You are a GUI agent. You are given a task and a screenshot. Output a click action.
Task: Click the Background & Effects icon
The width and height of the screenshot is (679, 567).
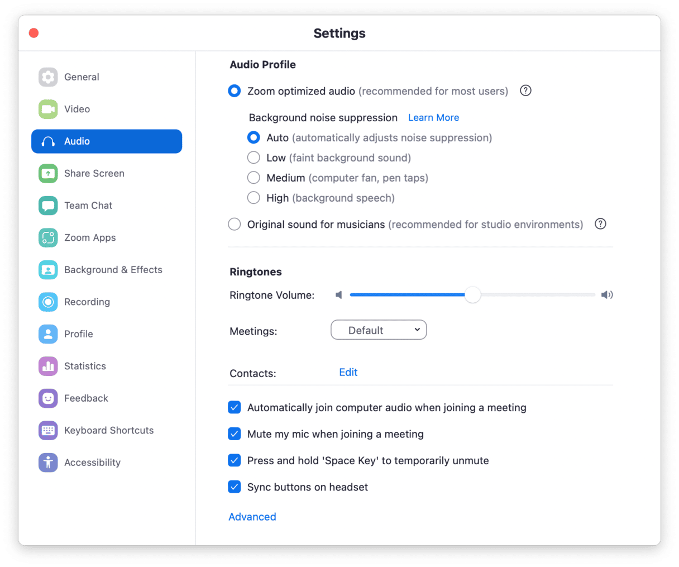[x=48, y=270]
